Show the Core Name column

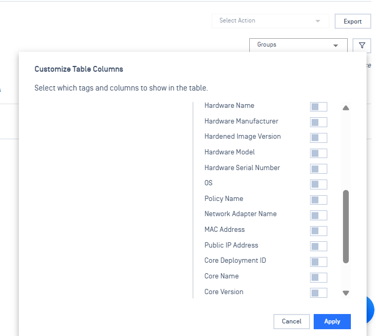(318, 277)
